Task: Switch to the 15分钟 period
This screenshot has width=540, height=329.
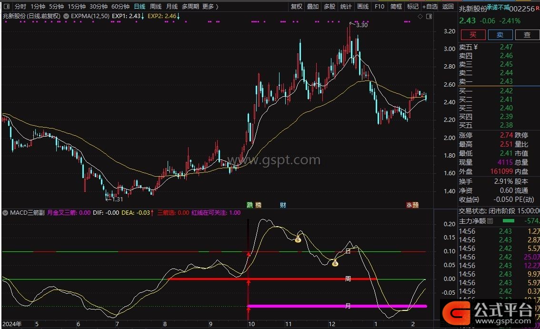Action: 77,6
